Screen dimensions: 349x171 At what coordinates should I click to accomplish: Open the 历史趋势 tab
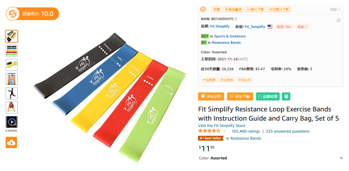point(227,80)
